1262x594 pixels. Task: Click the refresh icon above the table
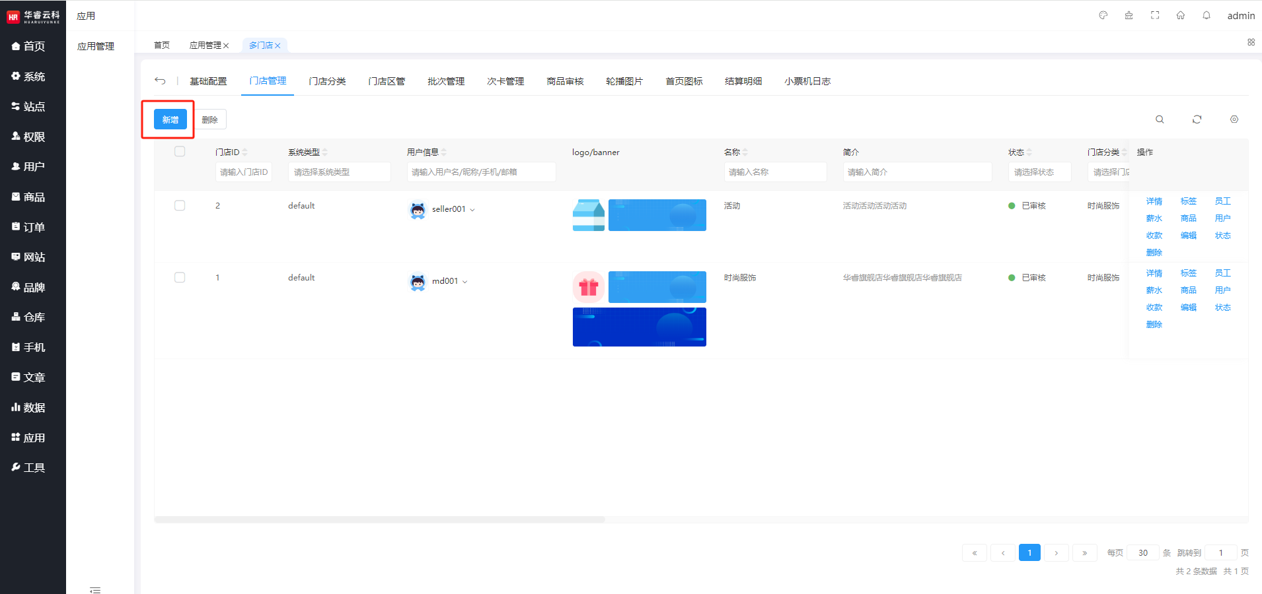1197,119
